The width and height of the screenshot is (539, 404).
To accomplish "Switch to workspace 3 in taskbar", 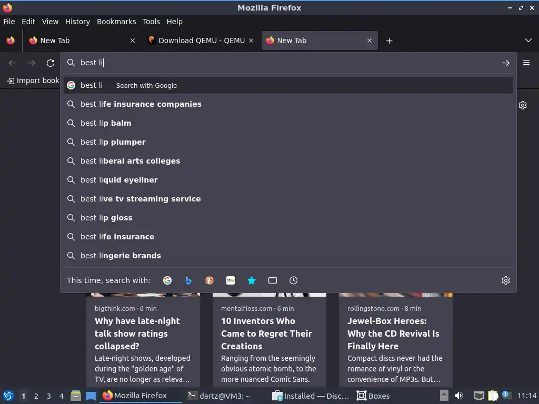I will pos(49,396).
